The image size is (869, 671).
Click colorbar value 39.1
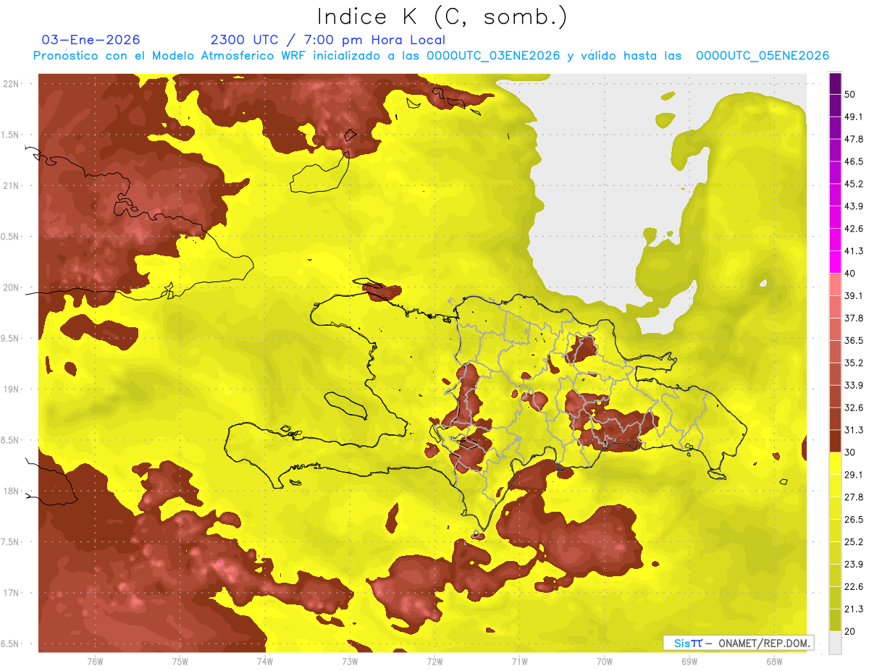(x=853, y=296)
